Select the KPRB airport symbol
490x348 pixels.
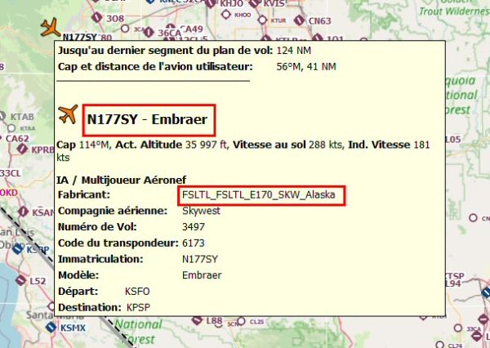pos(22,149)
